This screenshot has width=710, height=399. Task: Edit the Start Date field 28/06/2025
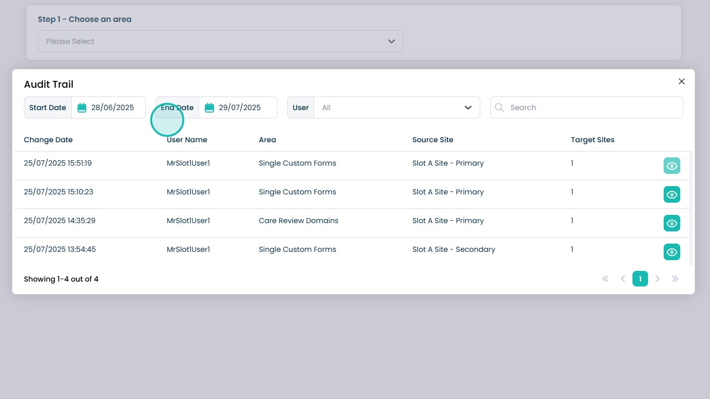(113, 108)
